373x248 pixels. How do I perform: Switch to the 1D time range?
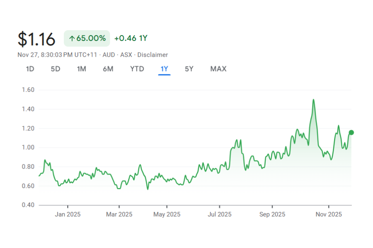[x=30, y=69]
